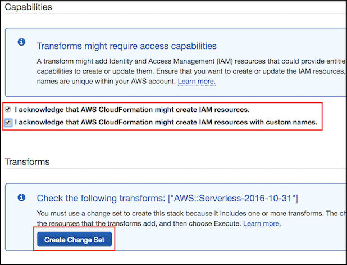
Task: Click the paragraph starting 'A transform might add Identity'
Action: click(x=191, y=71)
